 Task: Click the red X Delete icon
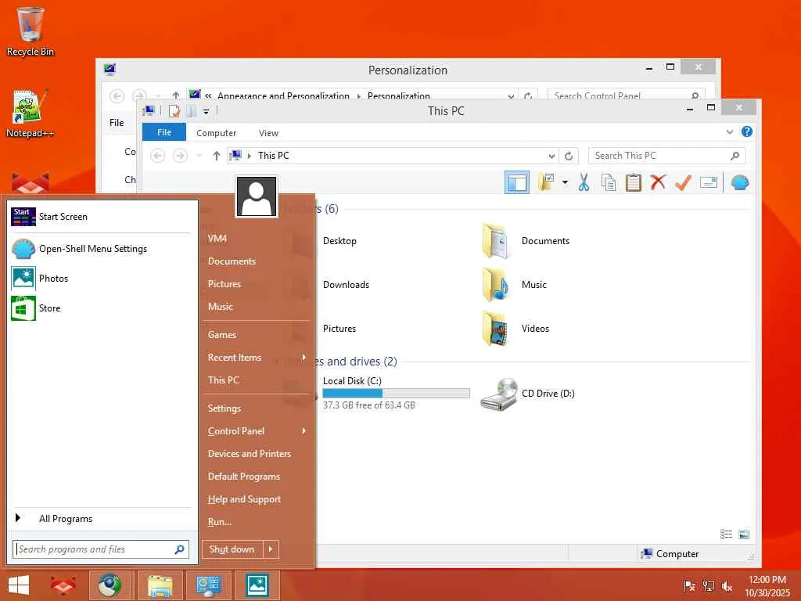point(658,182)
